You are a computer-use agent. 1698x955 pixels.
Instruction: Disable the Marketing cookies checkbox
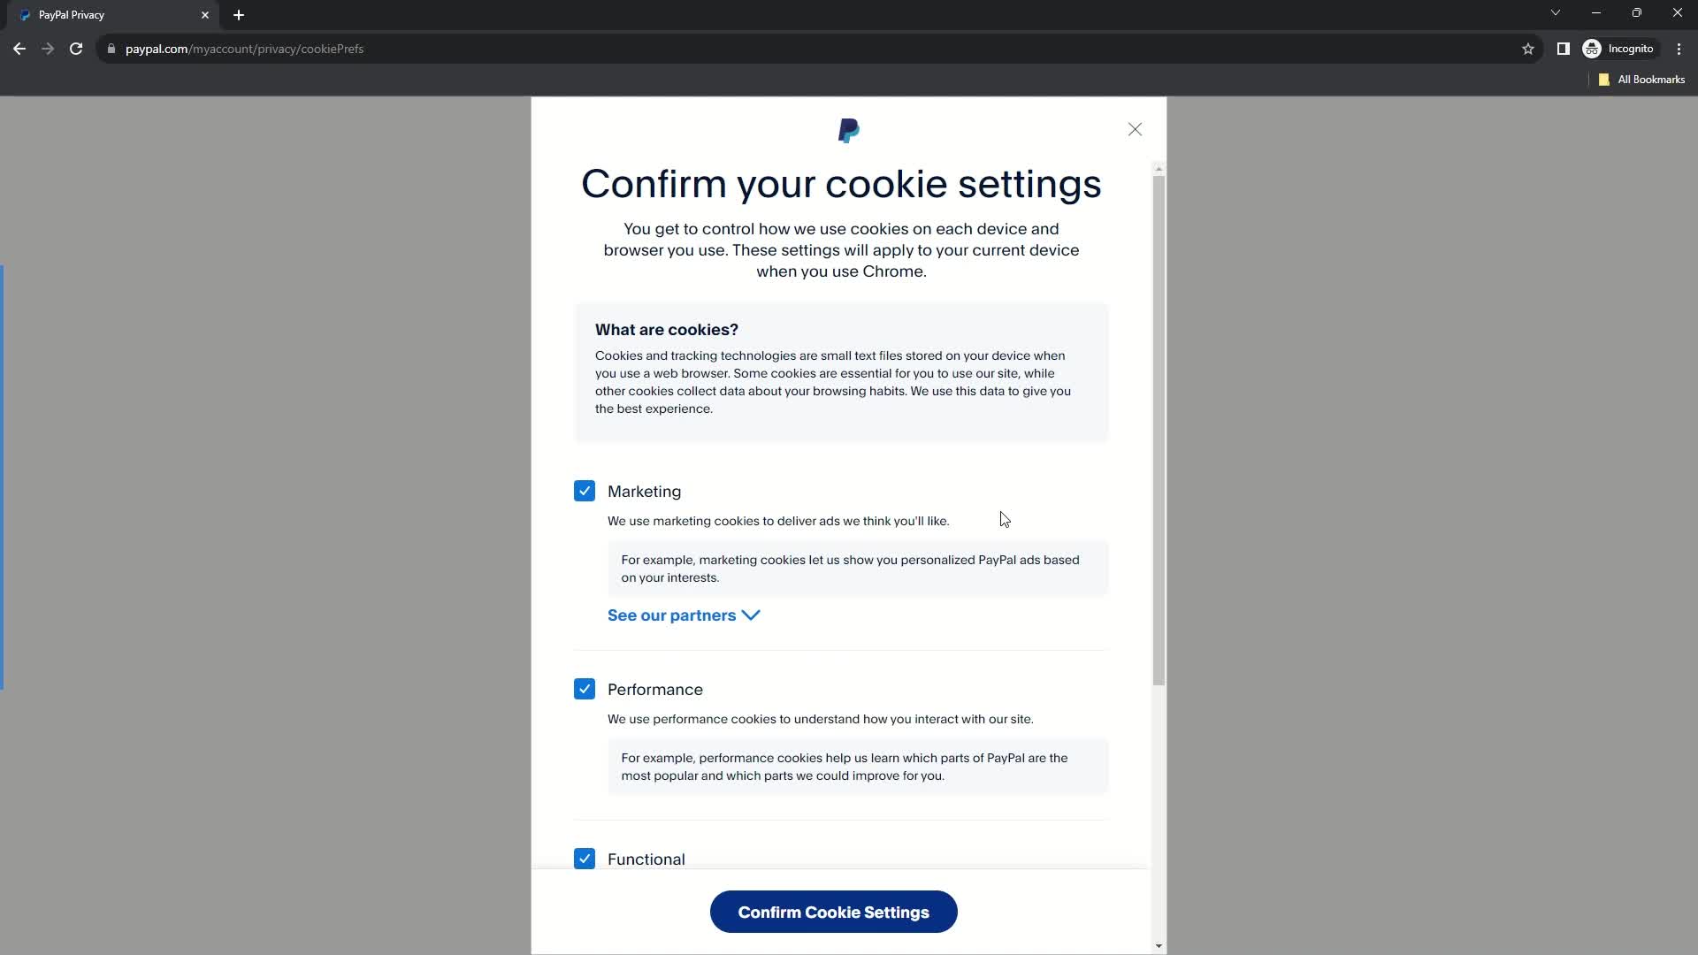585,491
